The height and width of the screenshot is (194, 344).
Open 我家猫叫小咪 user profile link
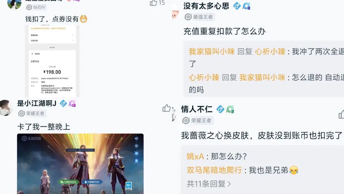(x=212, y=51)
